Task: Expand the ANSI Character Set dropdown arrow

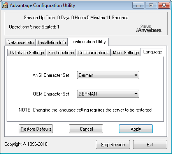Action: (136, 75)
